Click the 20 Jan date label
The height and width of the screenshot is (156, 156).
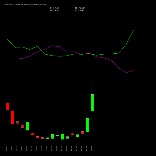[86, 149]
